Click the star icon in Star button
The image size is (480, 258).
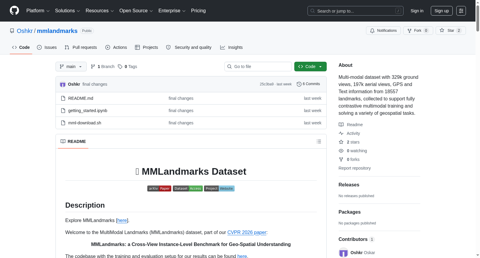tap(442, 30)
